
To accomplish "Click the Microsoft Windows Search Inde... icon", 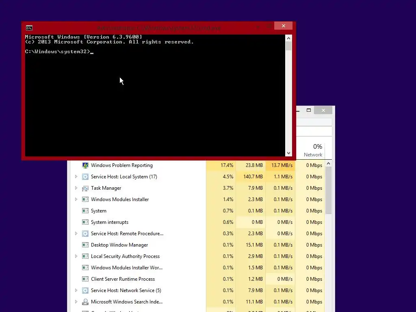I will pos(85,302).
